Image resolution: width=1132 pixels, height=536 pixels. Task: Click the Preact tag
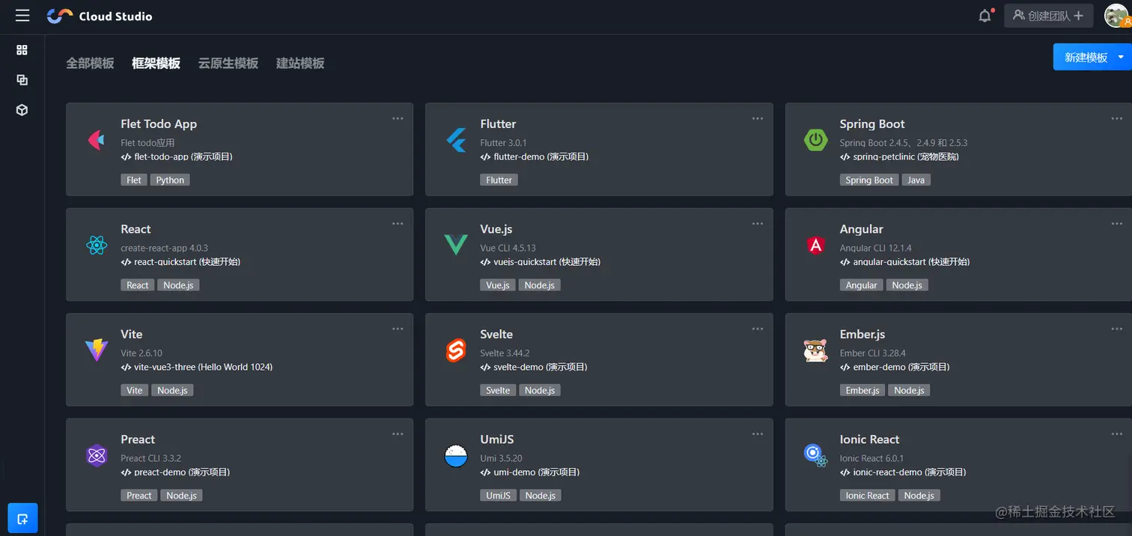[x=139, y=496]
